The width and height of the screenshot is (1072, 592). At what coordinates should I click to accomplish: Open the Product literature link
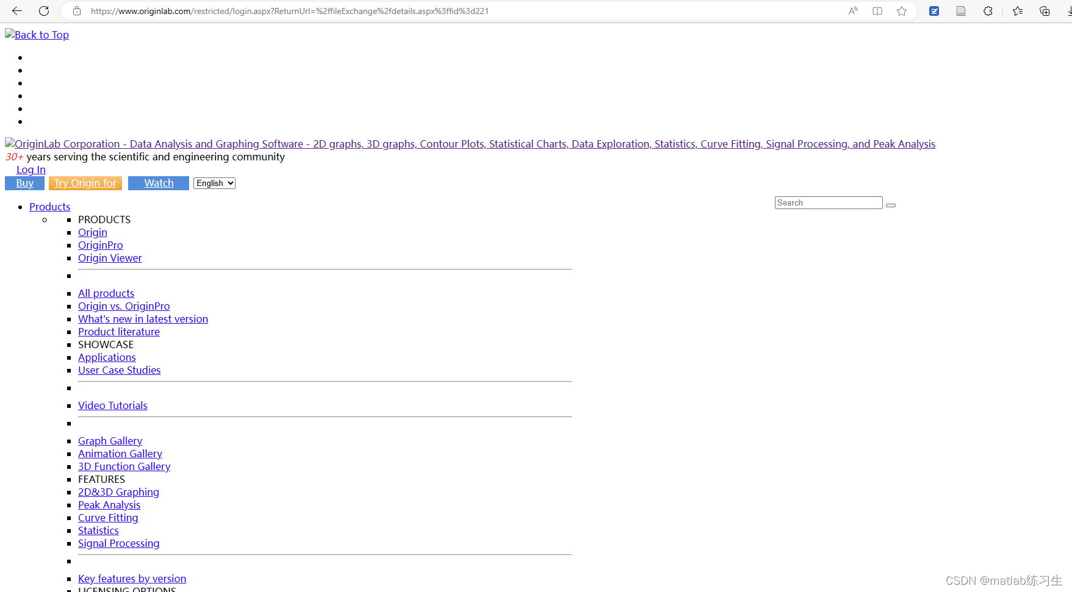(x=119, y=332)
